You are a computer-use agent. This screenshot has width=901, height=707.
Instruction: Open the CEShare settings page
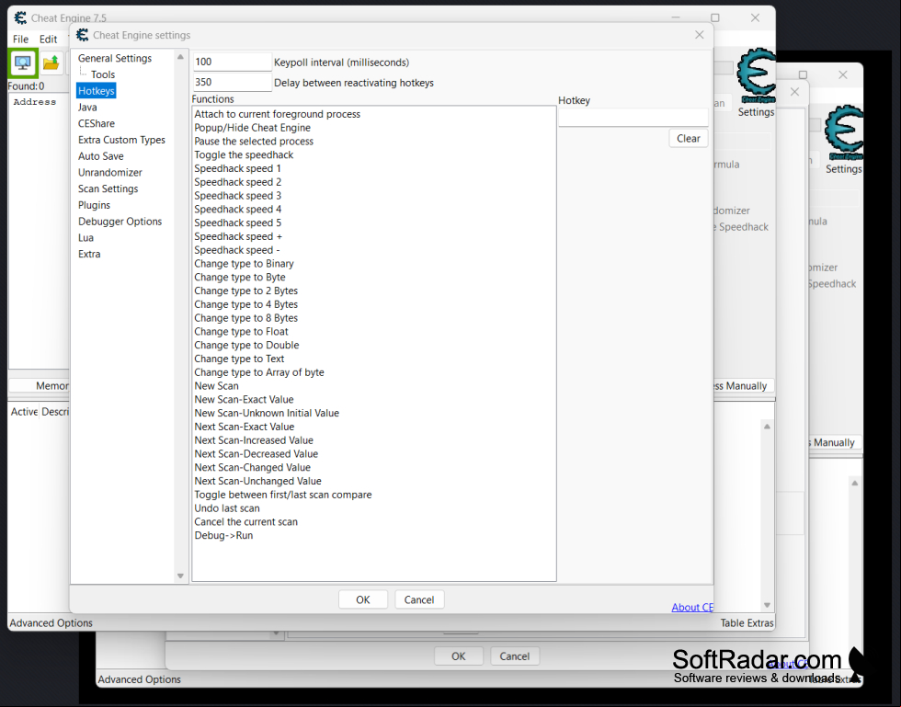coord(97,123)
